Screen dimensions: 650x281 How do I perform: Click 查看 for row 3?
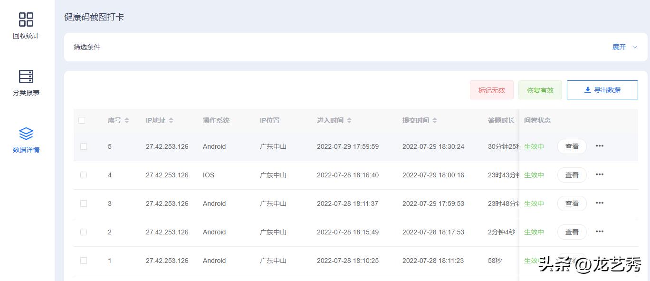tap(572, 203)
